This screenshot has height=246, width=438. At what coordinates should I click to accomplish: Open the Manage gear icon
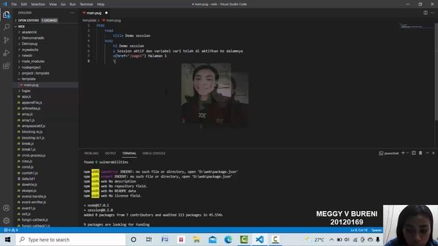pyautogui.click(x=6, y=221)
